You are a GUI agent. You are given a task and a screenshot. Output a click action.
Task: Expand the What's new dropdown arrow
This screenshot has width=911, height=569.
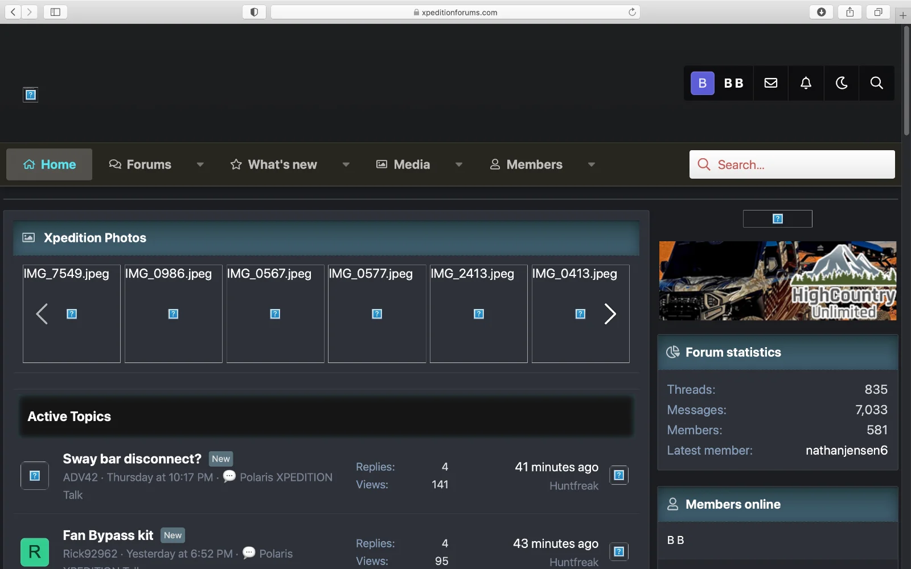(346, 164)
